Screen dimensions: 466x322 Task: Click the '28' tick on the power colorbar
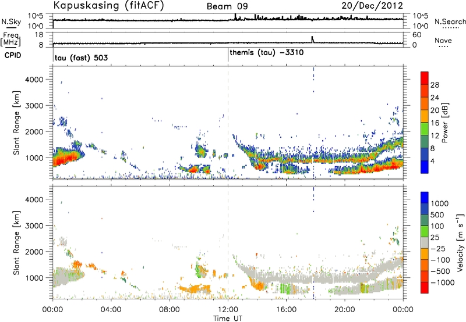435,85
